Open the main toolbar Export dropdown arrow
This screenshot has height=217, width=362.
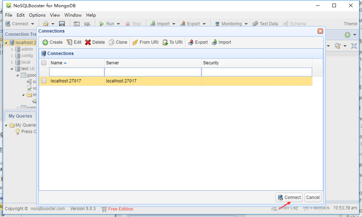tap(204, 24)
